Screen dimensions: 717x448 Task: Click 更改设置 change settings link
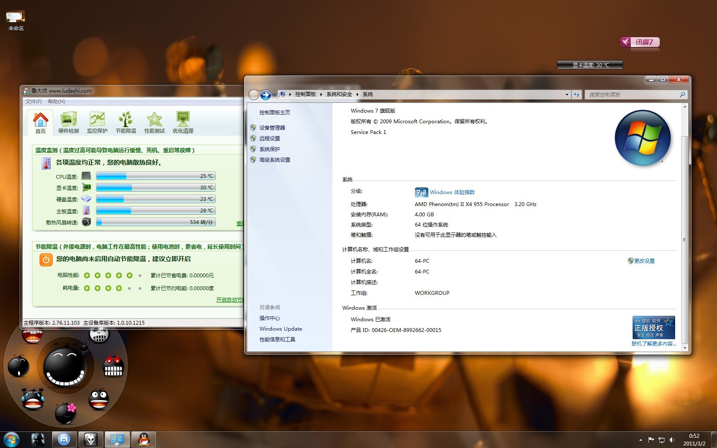pos(644,261)
